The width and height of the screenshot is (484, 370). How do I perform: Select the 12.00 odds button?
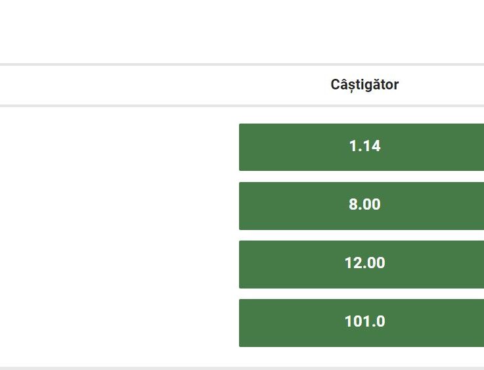(361, 264)
